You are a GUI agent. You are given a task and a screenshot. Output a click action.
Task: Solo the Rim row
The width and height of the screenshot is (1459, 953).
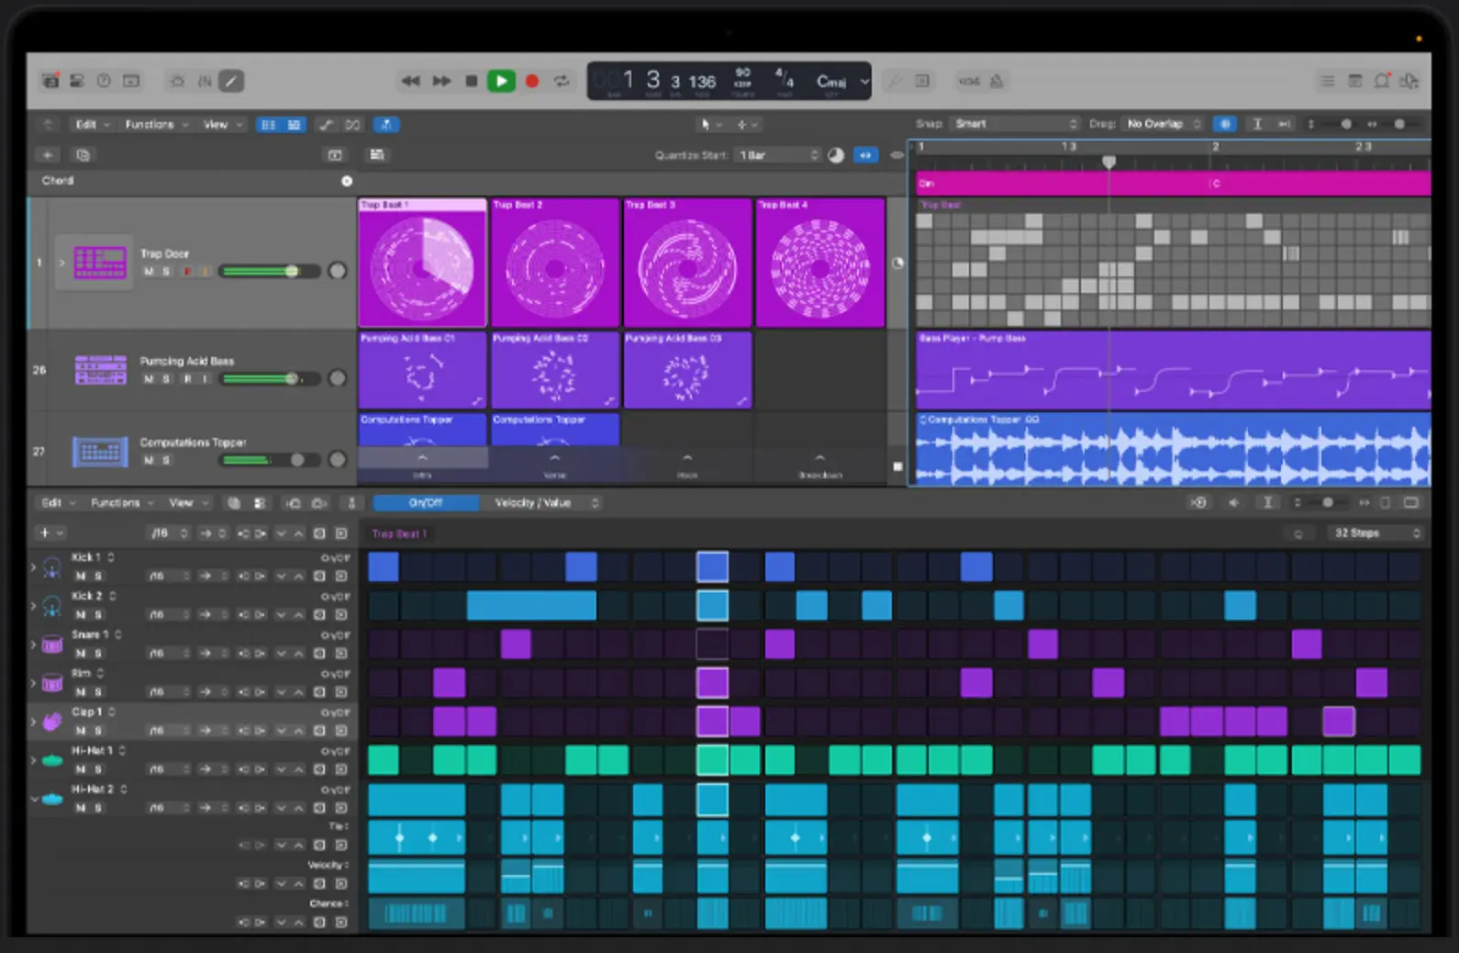point(98,691)
